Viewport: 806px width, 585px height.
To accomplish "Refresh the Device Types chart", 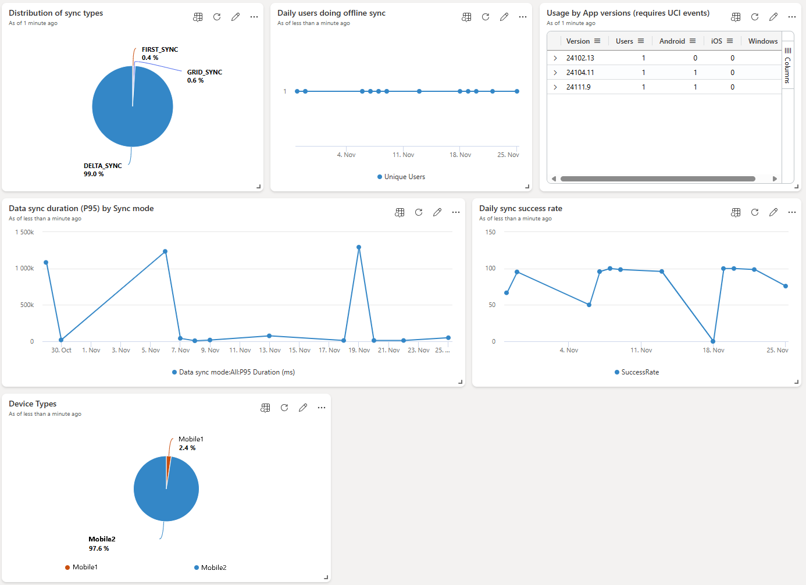I will pyautogui.click(x=284, y=408).
